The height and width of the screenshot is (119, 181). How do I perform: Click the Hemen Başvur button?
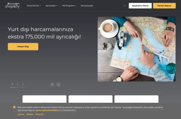point(164,6)
